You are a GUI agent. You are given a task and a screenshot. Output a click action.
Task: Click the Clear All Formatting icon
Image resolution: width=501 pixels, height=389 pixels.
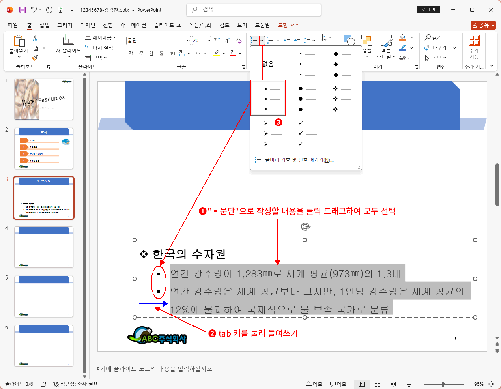238,40
